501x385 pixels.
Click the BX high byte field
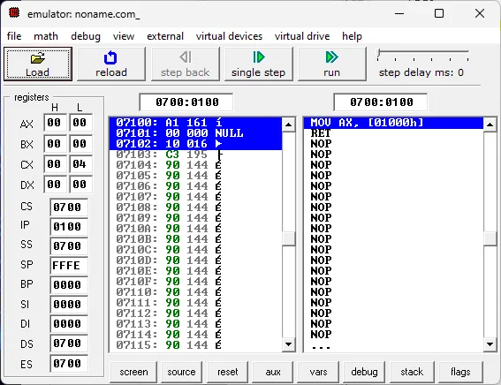click(x=55, y=144)
